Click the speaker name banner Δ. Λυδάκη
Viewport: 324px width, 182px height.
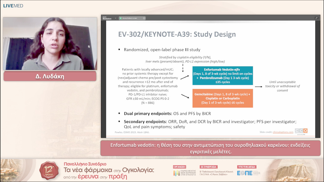pyautogui.click(x=50, y=76)
